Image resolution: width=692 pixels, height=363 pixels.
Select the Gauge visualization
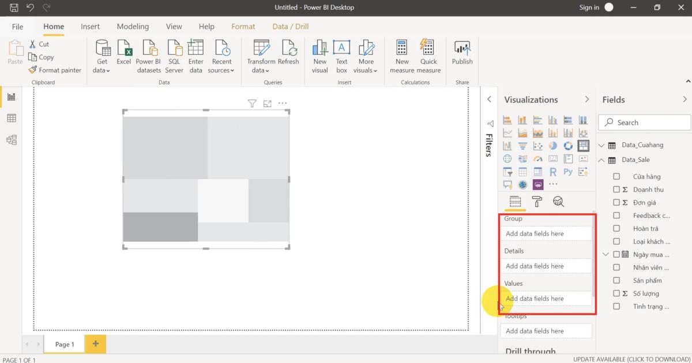(x=537, y=158)
